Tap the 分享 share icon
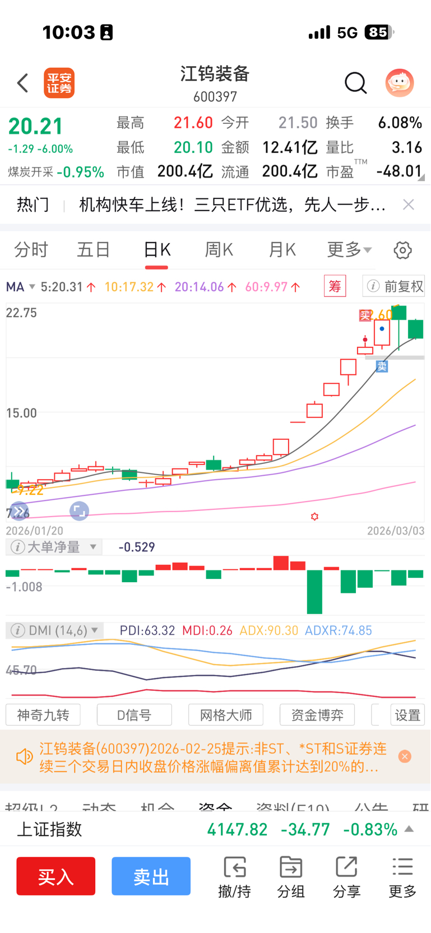431x933 pixels. [346, 877]
